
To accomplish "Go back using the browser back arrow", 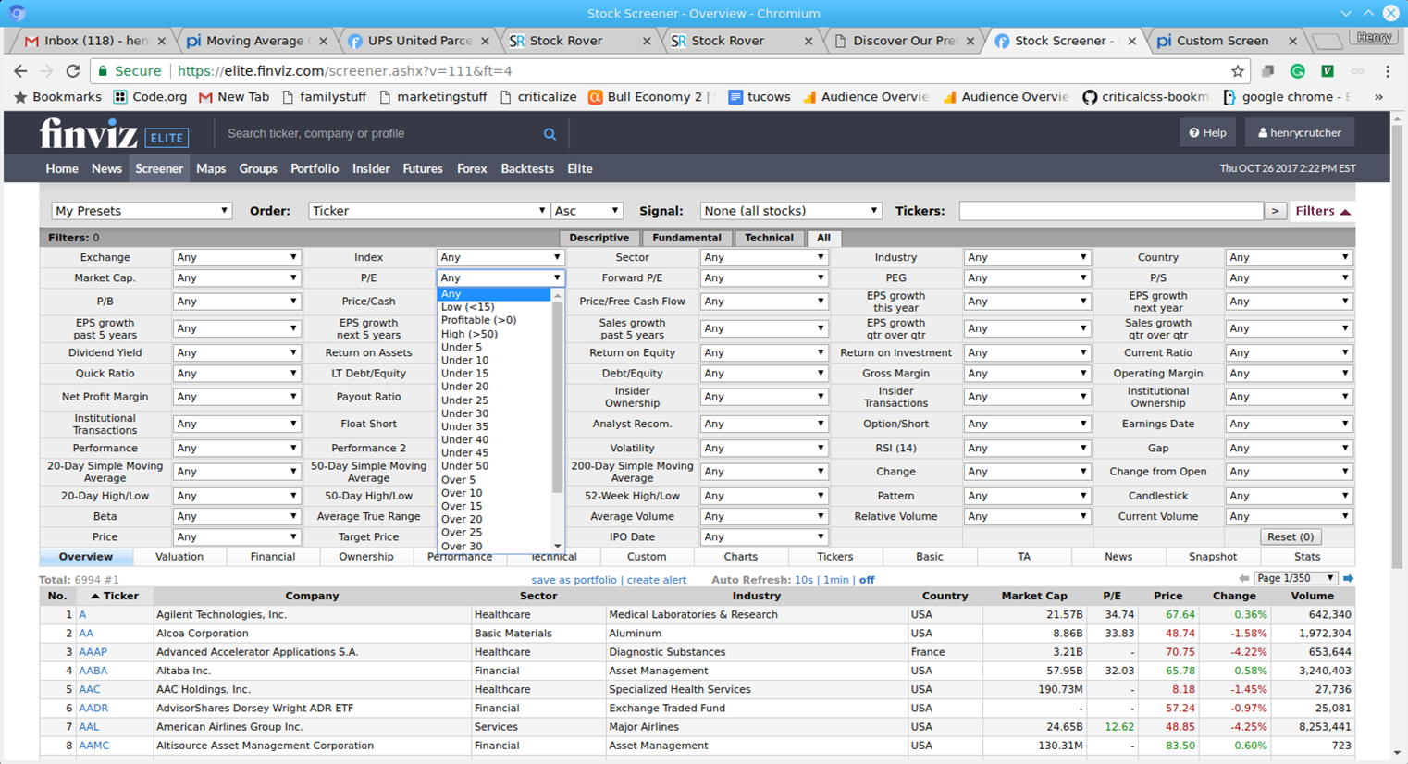I will [20, 71].
